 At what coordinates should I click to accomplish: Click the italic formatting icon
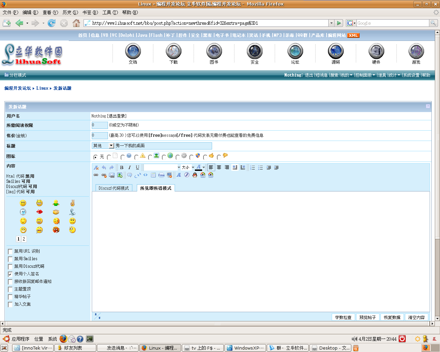point(130,167)
